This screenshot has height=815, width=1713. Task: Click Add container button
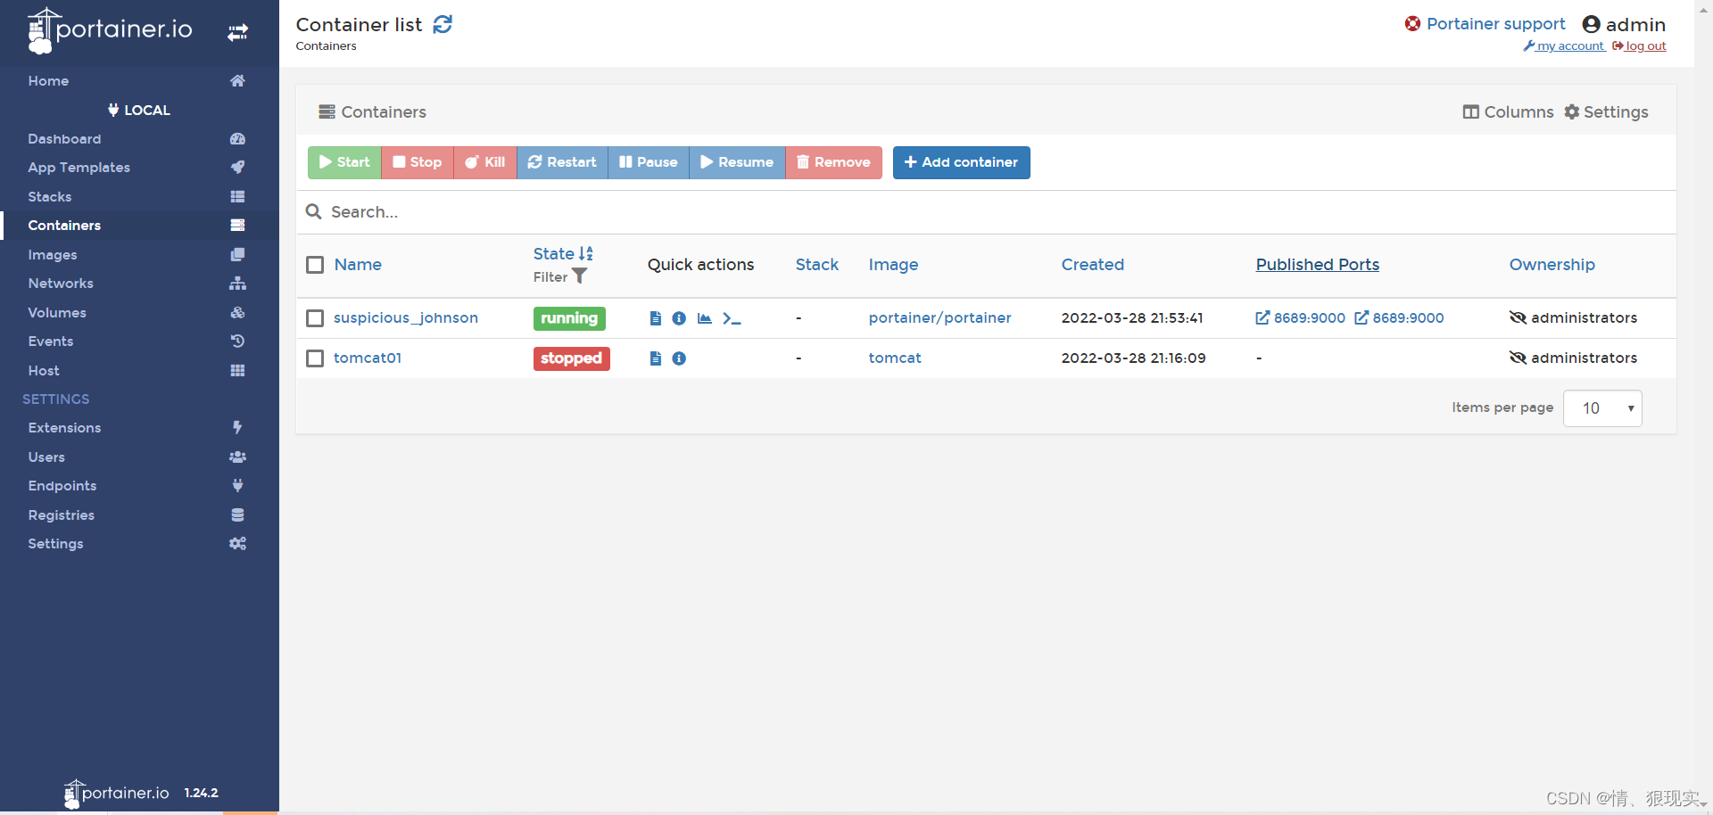click(962, 162)
